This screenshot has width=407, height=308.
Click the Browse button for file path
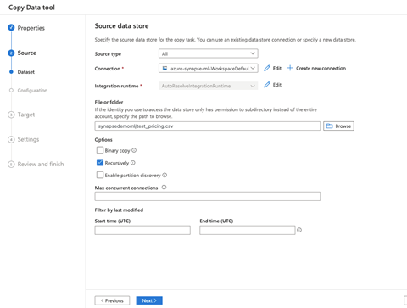338,126
